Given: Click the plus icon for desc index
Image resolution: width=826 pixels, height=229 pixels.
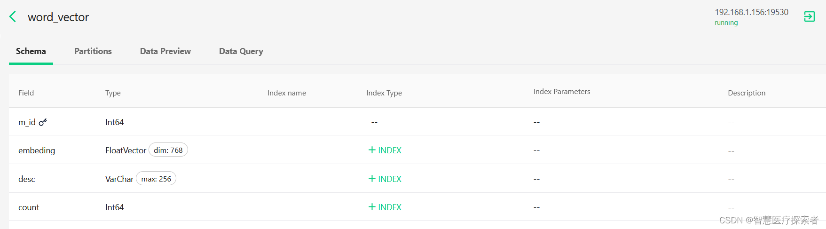Looking at the screenshot, I should click(372, 179).
